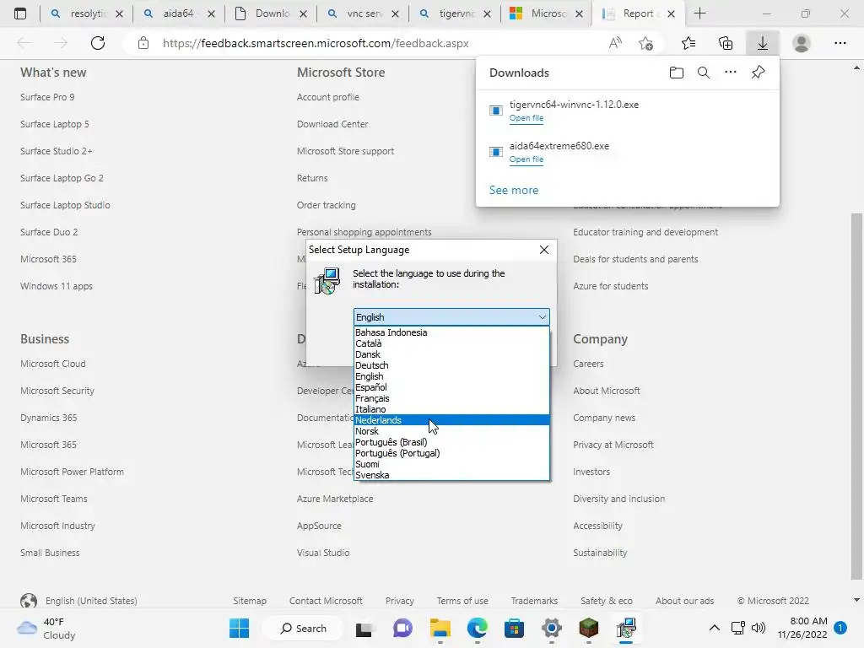Open Careers link under Company
864x648 pixels.
(588, 364)
